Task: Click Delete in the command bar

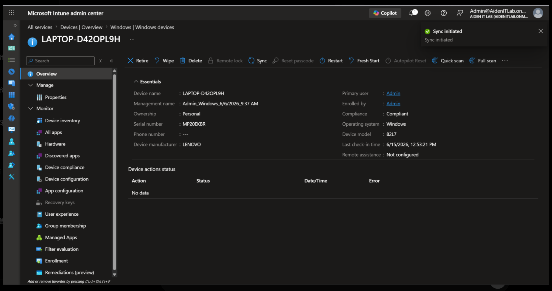Action: (191, 61)
